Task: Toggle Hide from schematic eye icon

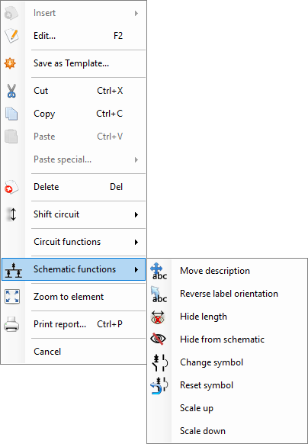Action: [158, 339]
